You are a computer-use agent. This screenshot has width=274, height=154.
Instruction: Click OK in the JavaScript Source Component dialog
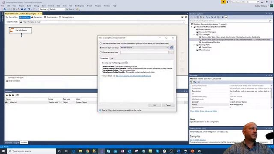tap(155, 105)
